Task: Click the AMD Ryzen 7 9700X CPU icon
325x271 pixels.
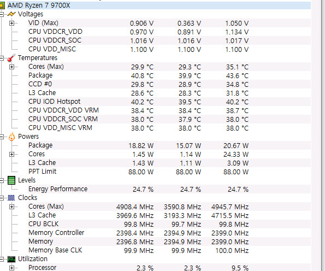Action: [x=2, y=5]
